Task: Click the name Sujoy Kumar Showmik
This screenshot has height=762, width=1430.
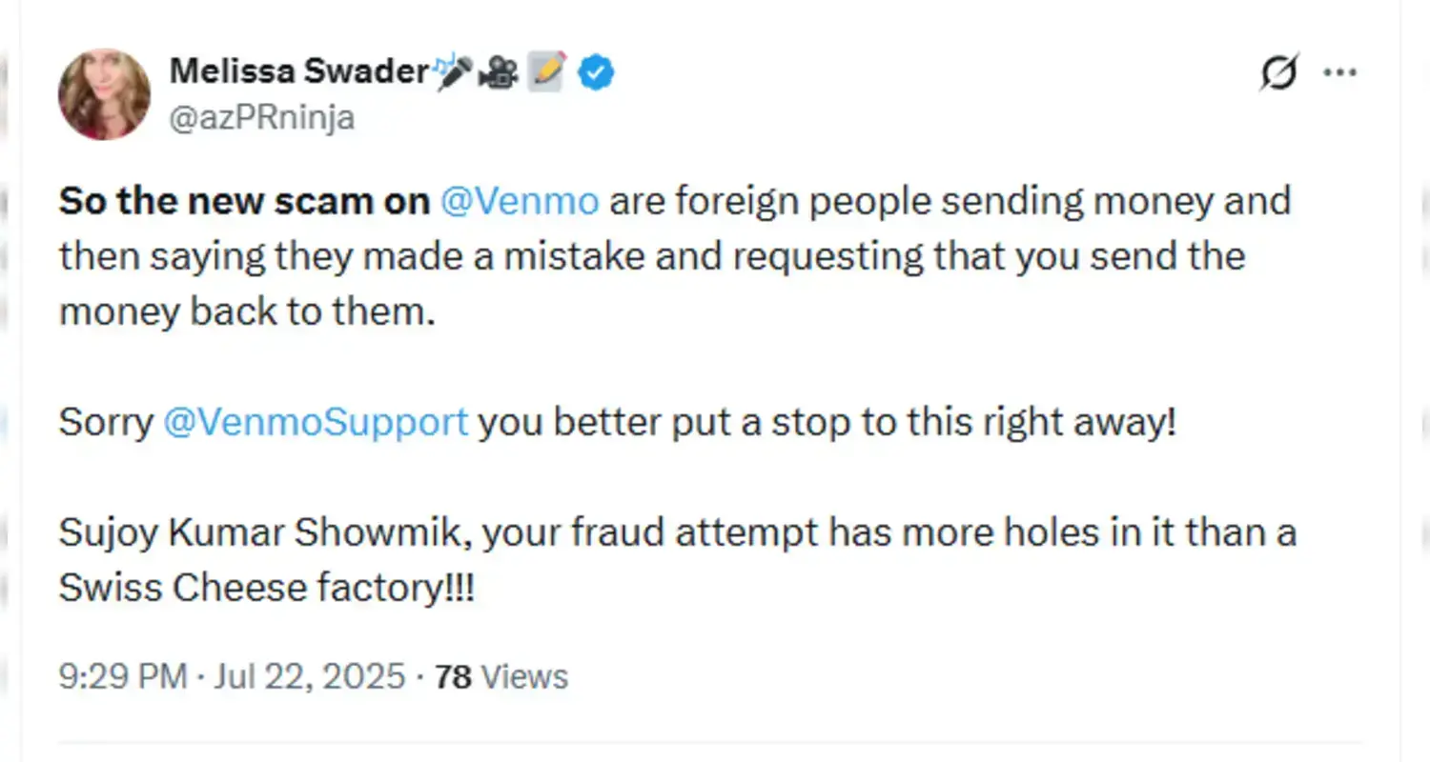Action: pos(262,532)
